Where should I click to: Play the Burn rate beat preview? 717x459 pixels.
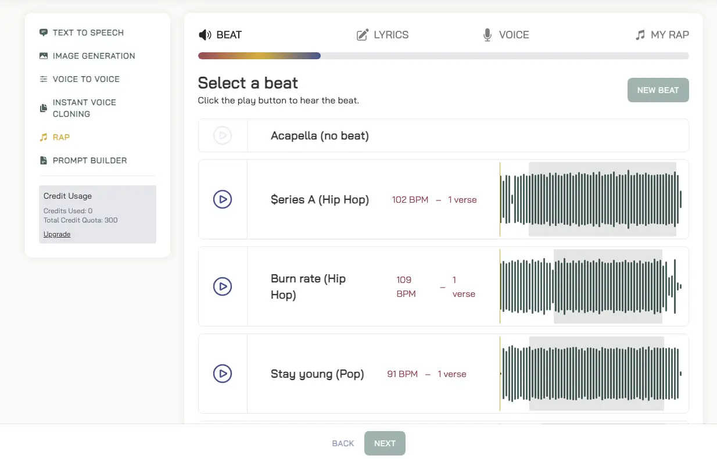pos(223,286)
